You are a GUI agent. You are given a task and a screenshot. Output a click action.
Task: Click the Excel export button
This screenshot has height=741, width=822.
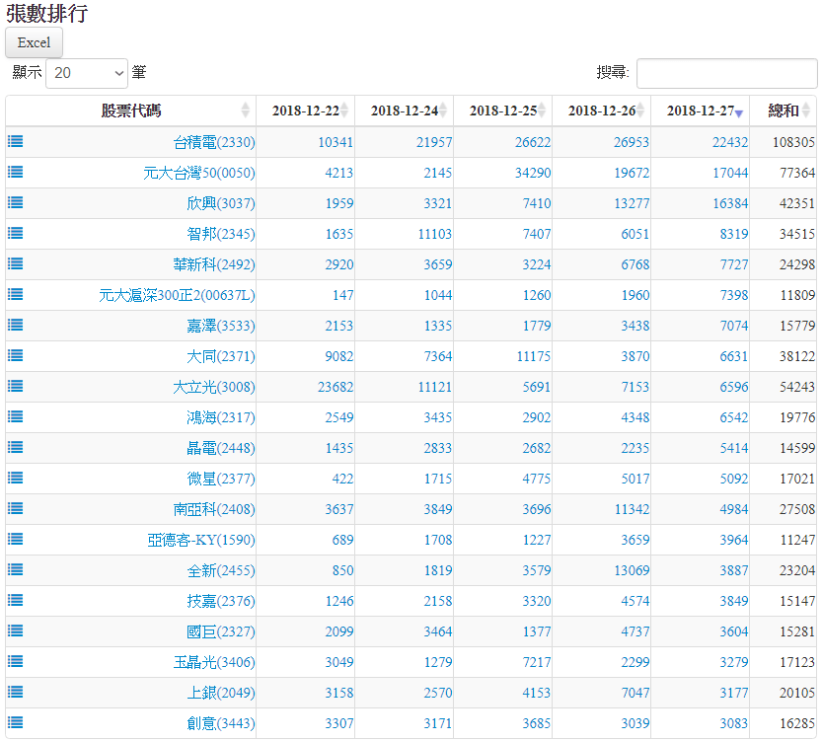point(35,42)
